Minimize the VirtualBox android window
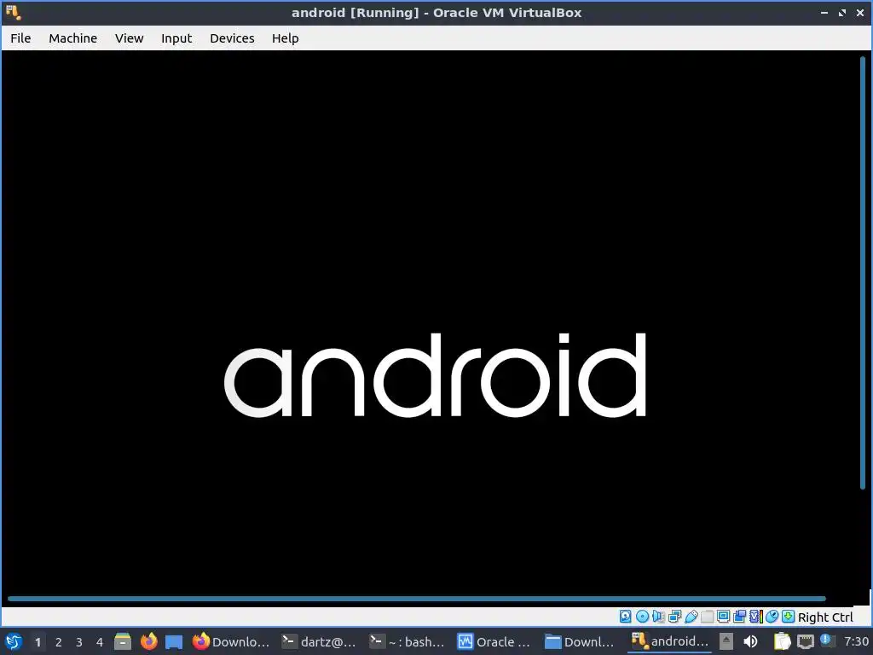 point(824,12)
